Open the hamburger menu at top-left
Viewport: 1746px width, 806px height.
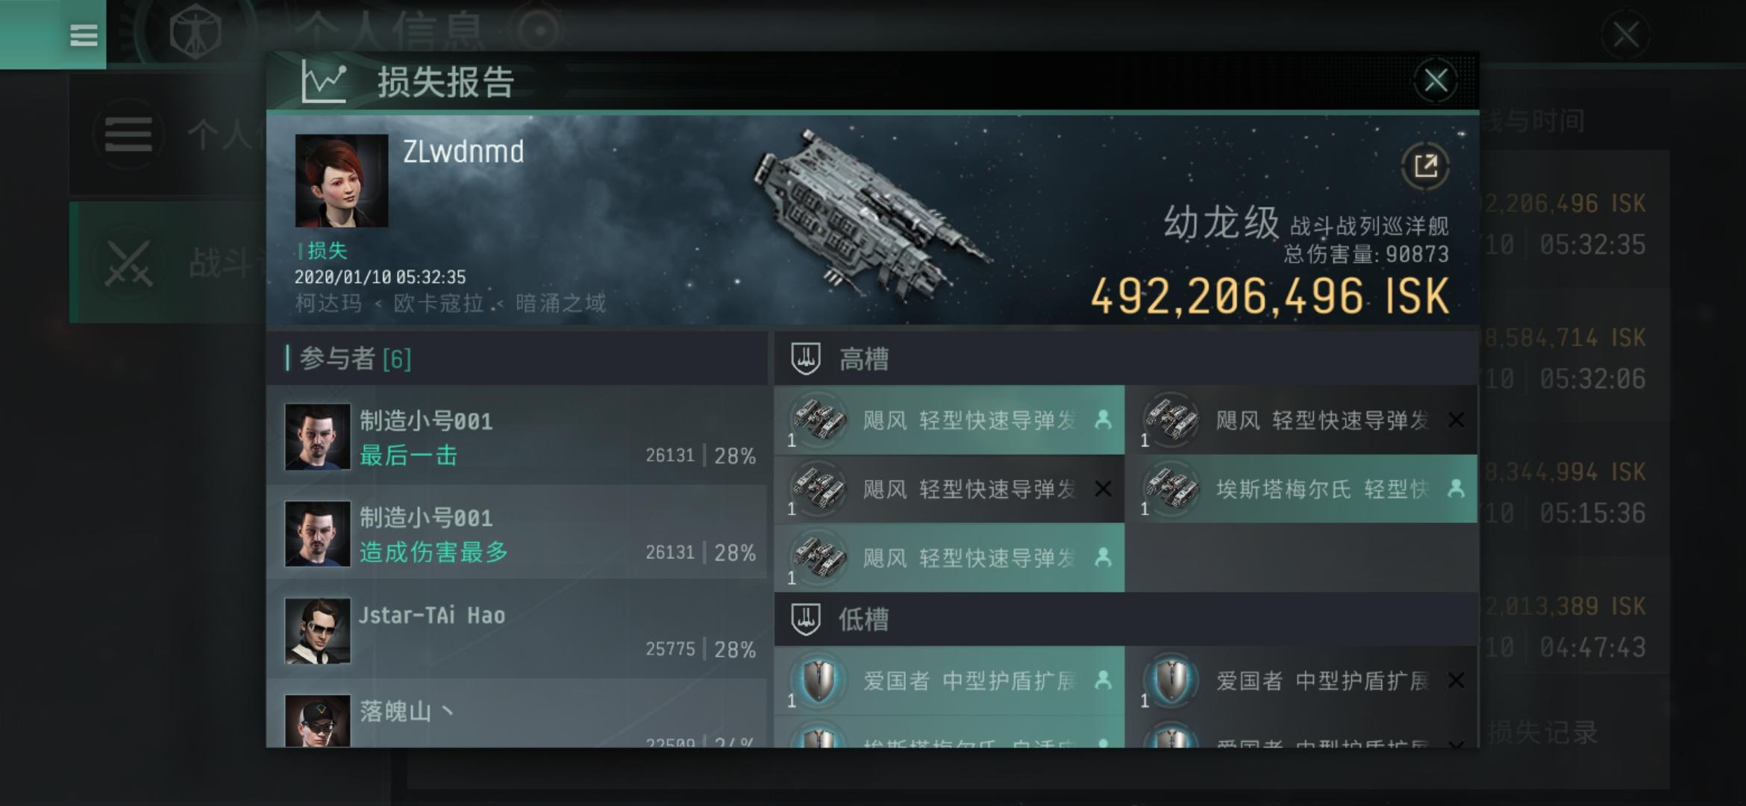click(x=83, y=34)
